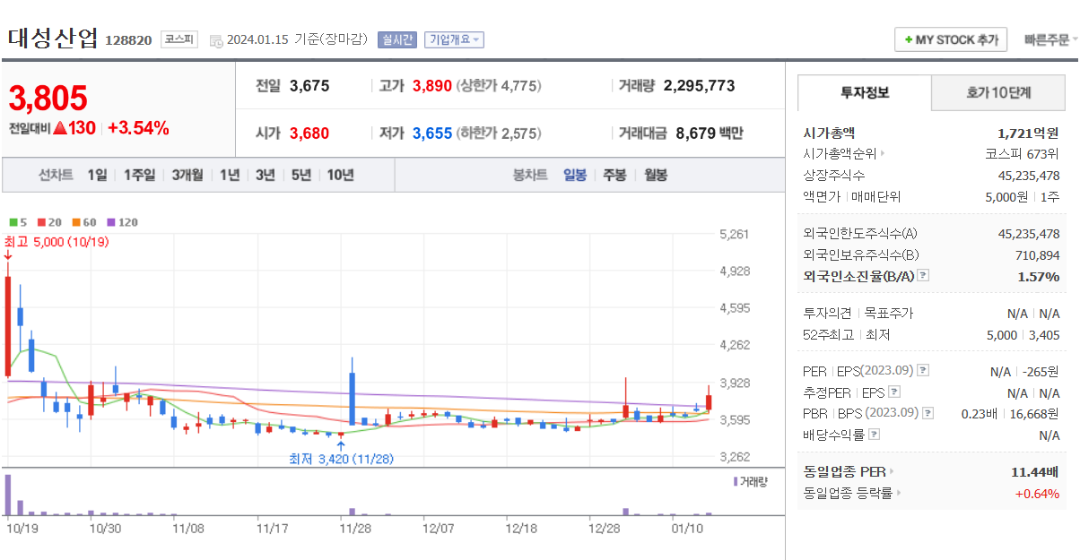
Task: Click the red up-triangle price change icon
Action: point(60,128)
